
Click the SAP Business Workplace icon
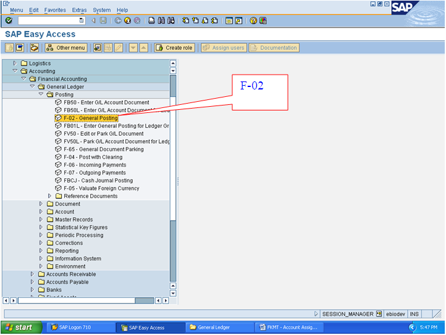[x=35, y=48]
